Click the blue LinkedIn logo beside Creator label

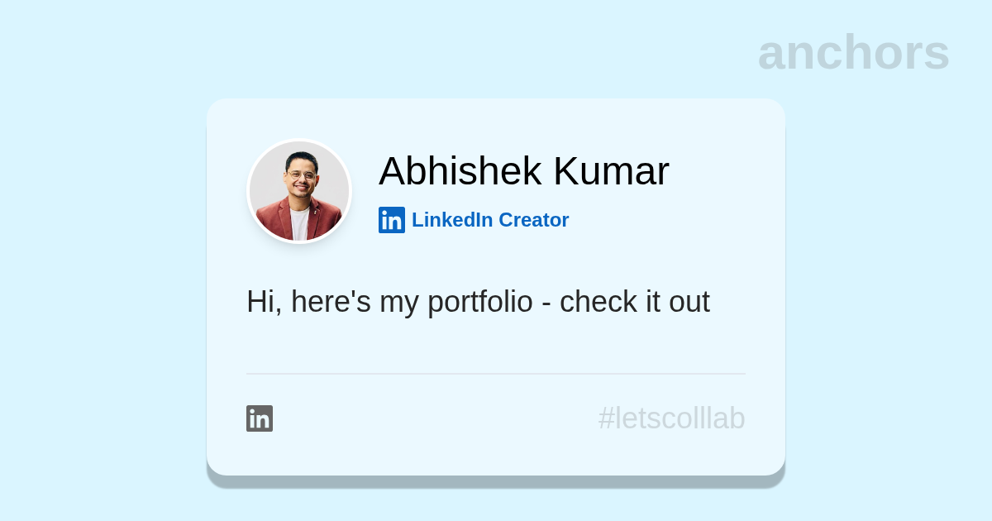(x=392, y=220)
